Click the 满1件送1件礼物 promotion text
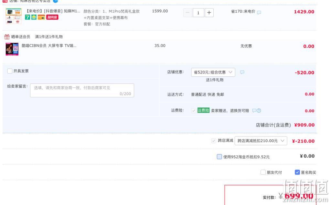Viewport: 331px width, 205px height. click(x=49, y=37)
